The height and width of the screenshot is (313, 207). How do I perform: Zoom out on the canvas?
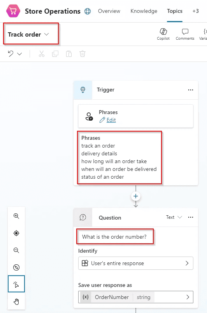coord(16,250)
